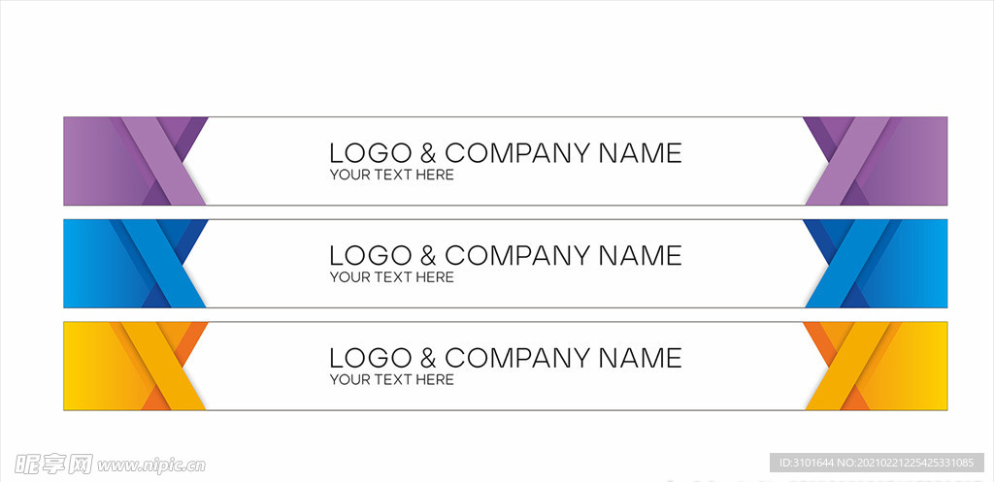Click the ampersand in the blue banner title

coord(428,256)
